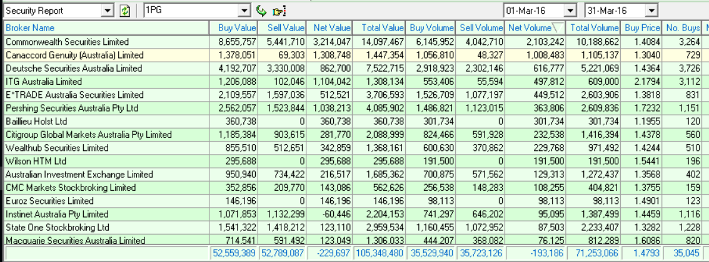Sort by Sell Value column header
This screenshot has height=262, width=709.
point(281,28)
